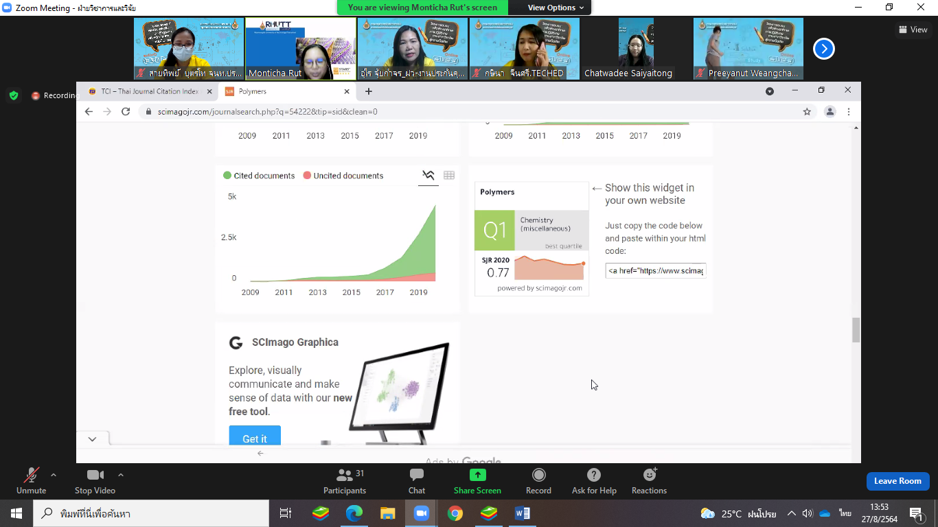The height and width of the screenshot is (527, 938).
Task: Open View Options dropdown
Action: (x=556, y=8)
